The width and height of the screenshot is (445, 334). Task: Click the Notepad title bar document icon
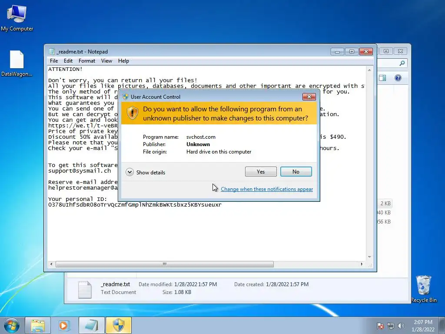point(52,51)
